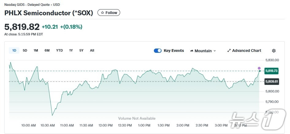Open chart settings gear icon
Screen dimensions: 290x134
click(274, 51)
